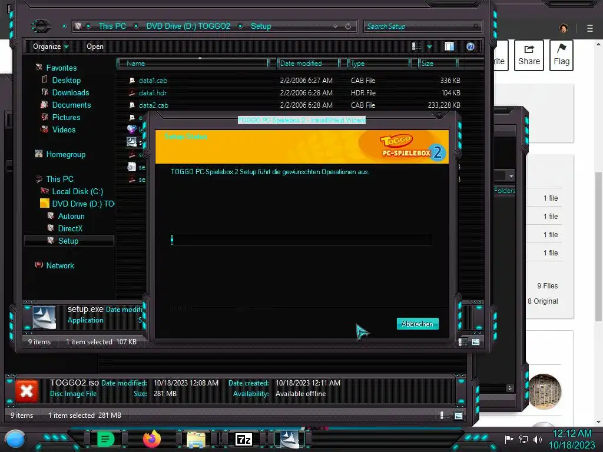Click This PC in the address bar
The width and height of the screenshot is (603, 452).
click(112, 26)
